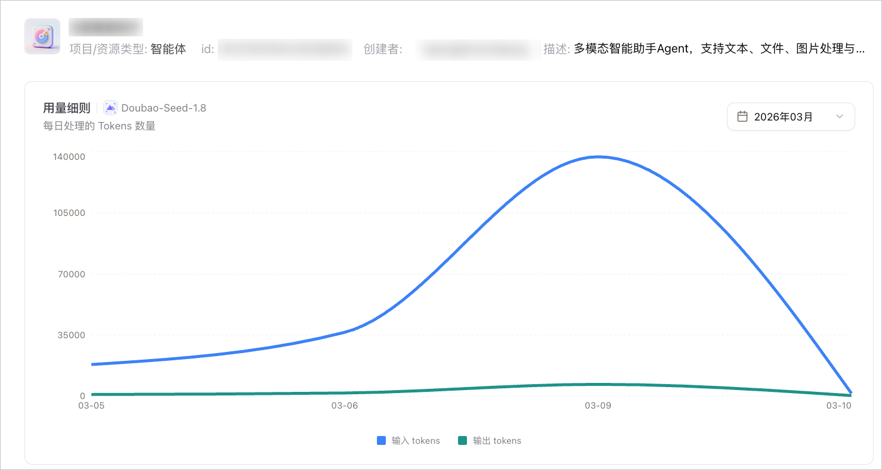Click the truncated 描述 description text
Screen dimensions: 882x470
pos(719,49)
